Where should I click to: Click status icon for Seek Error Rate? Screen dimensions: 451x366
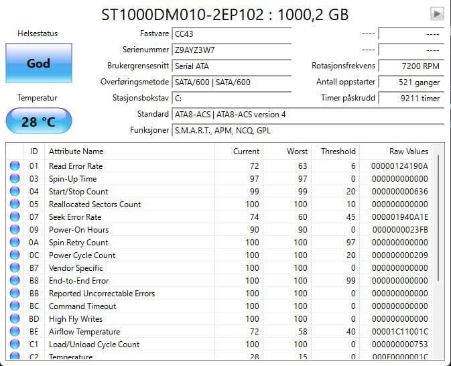[15, 217]
